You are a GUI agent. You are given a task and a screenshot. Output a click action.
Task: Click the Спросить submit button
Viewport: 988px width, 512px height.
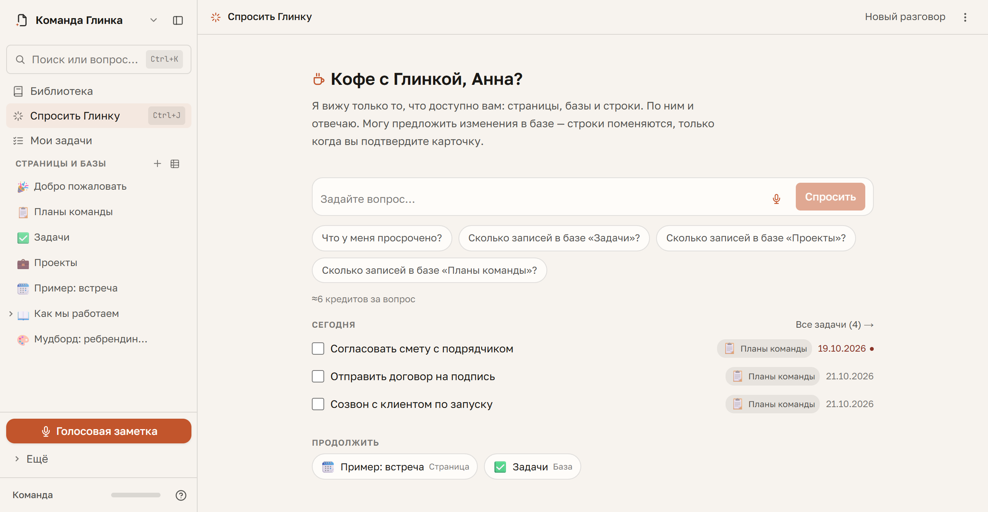coord(830,197)
